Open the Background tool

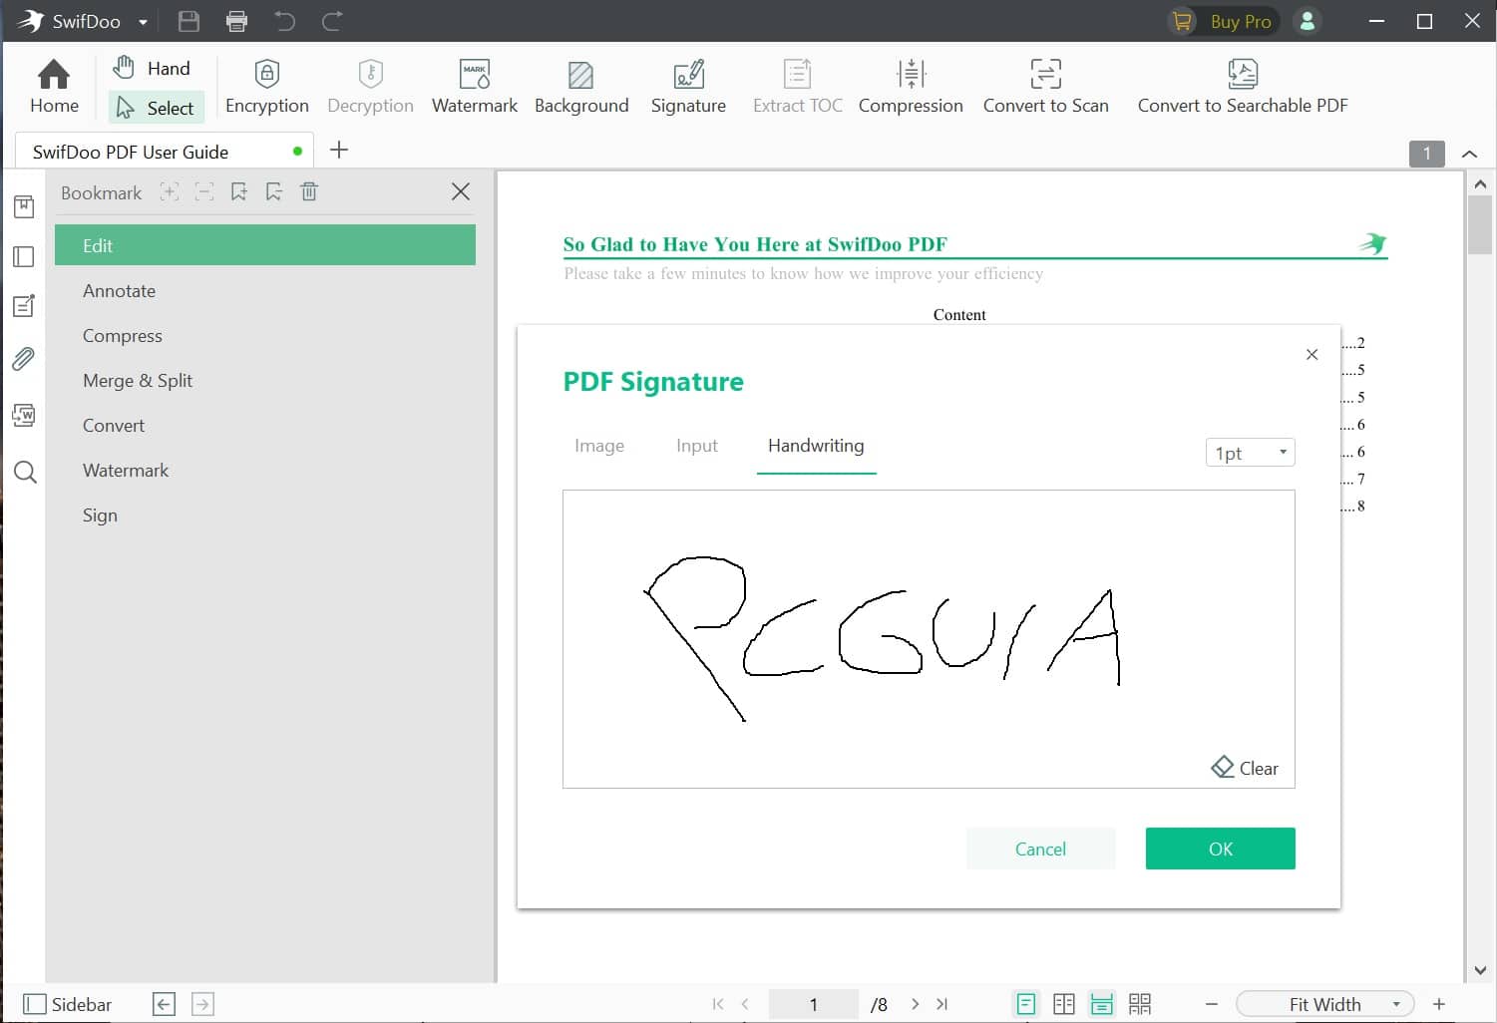click(x=581, y=86)
